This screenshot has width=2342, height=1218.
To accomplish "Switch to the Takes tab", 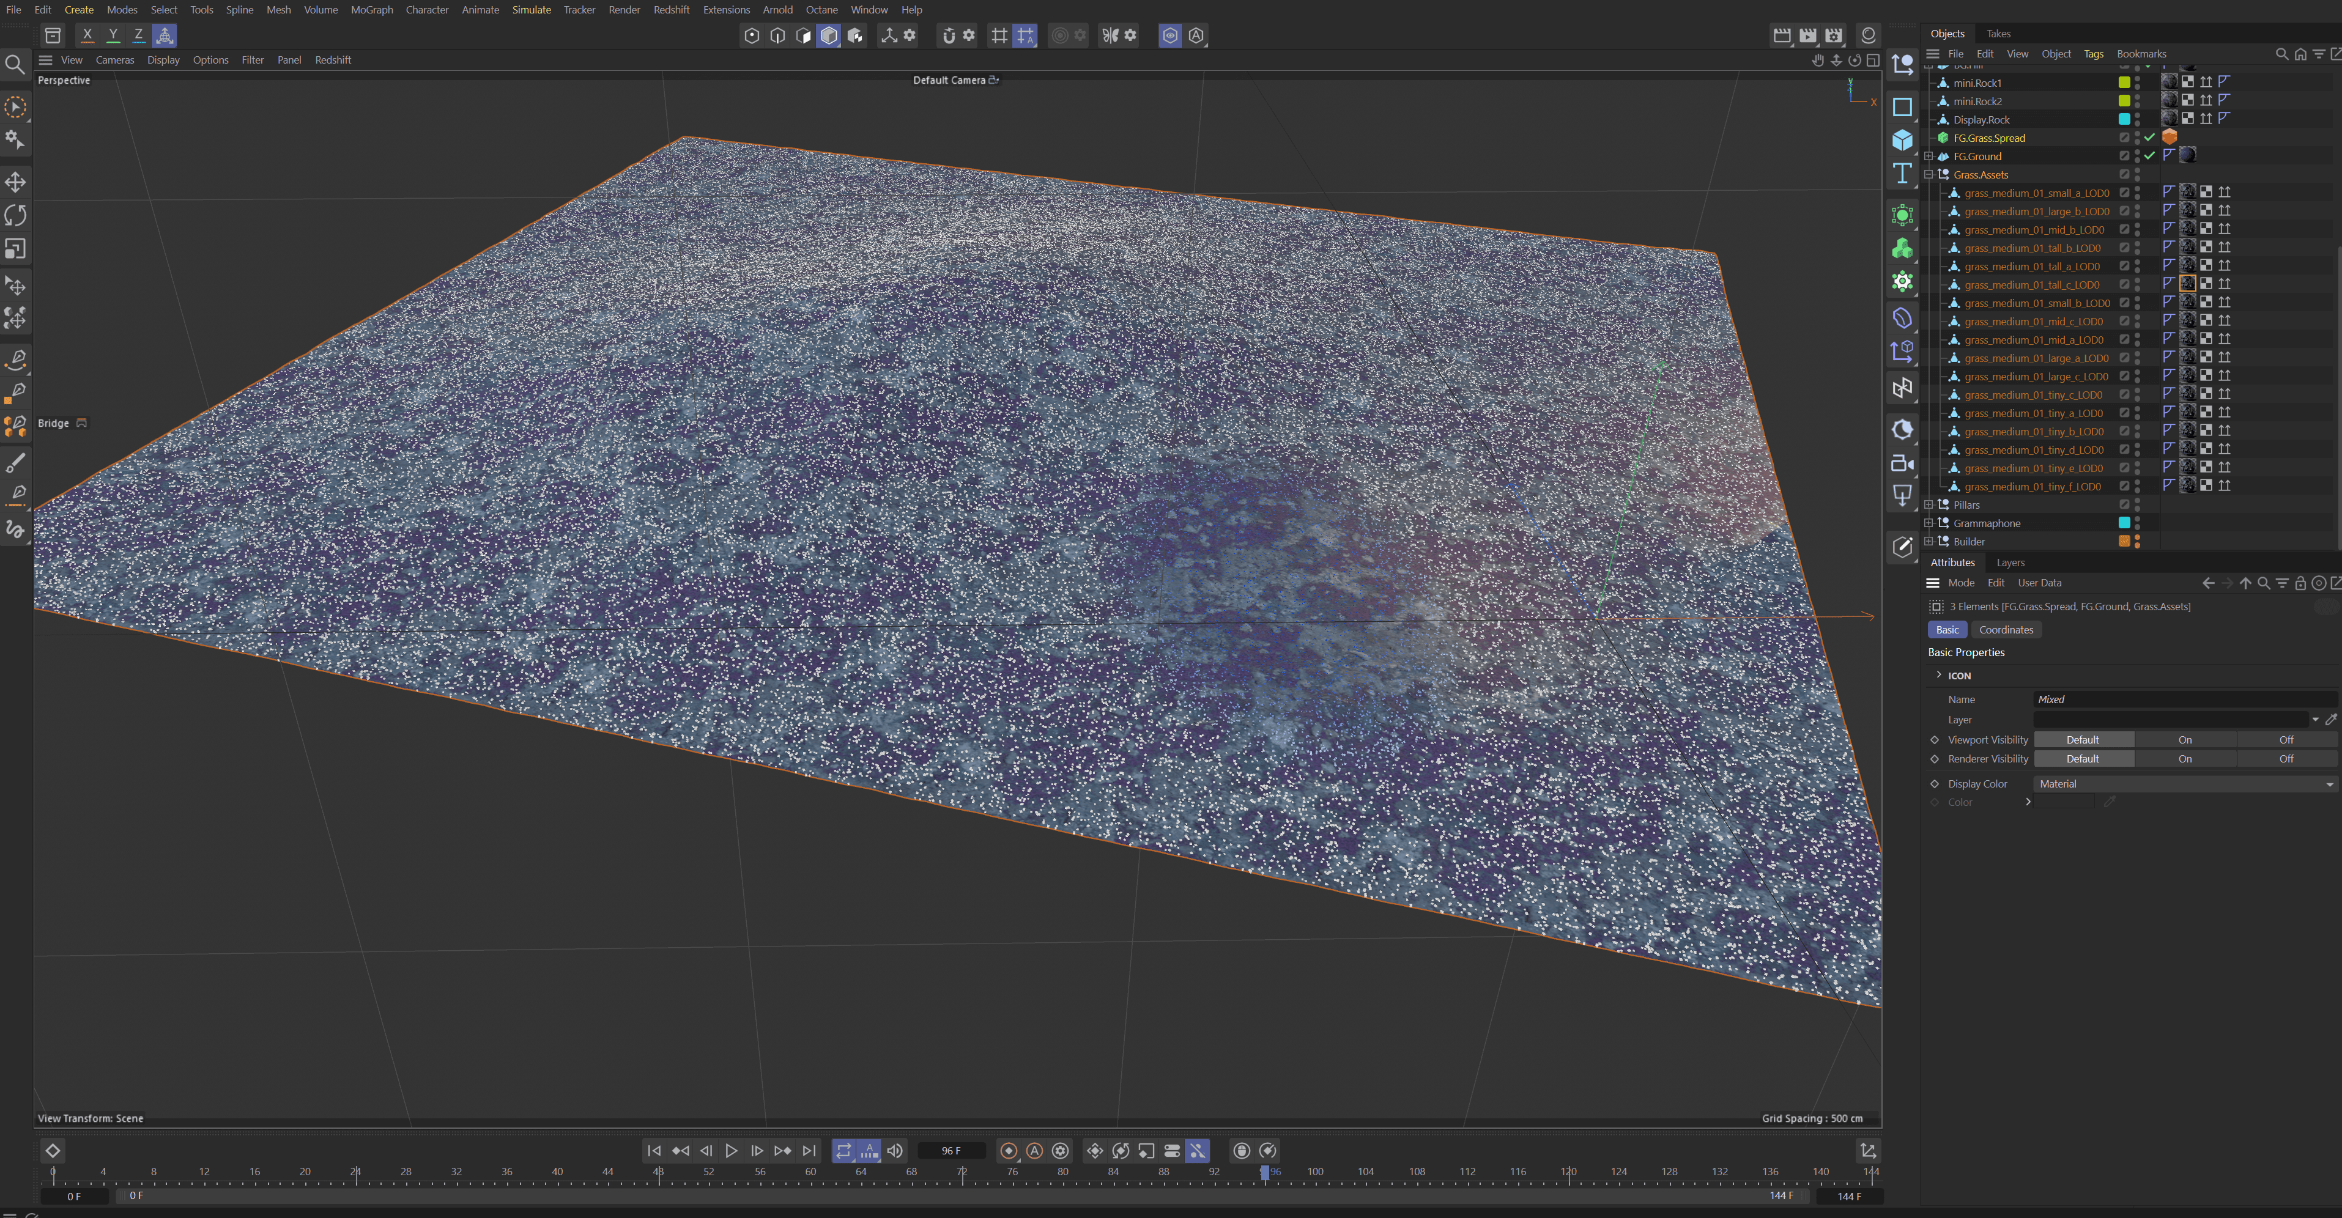I will 1998,34.
